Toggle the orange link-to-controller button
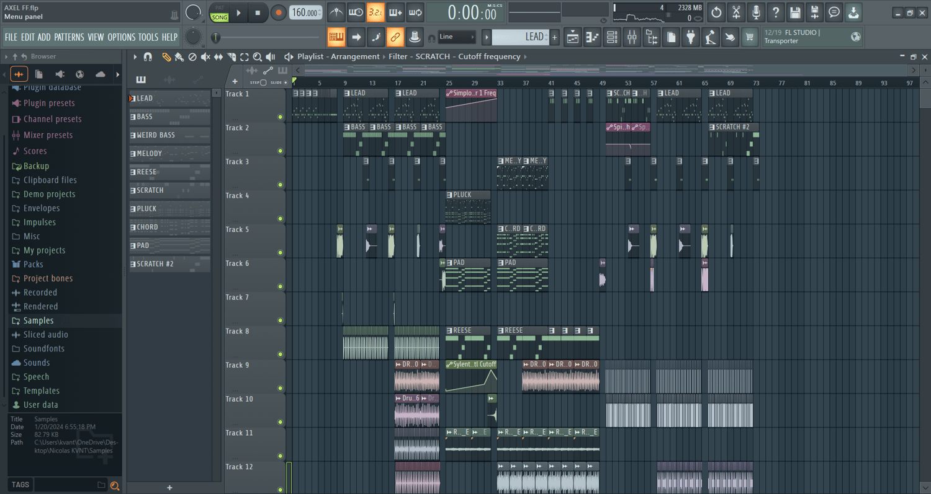Viewport: 931px width, 494px height. [x=395, y=37]
